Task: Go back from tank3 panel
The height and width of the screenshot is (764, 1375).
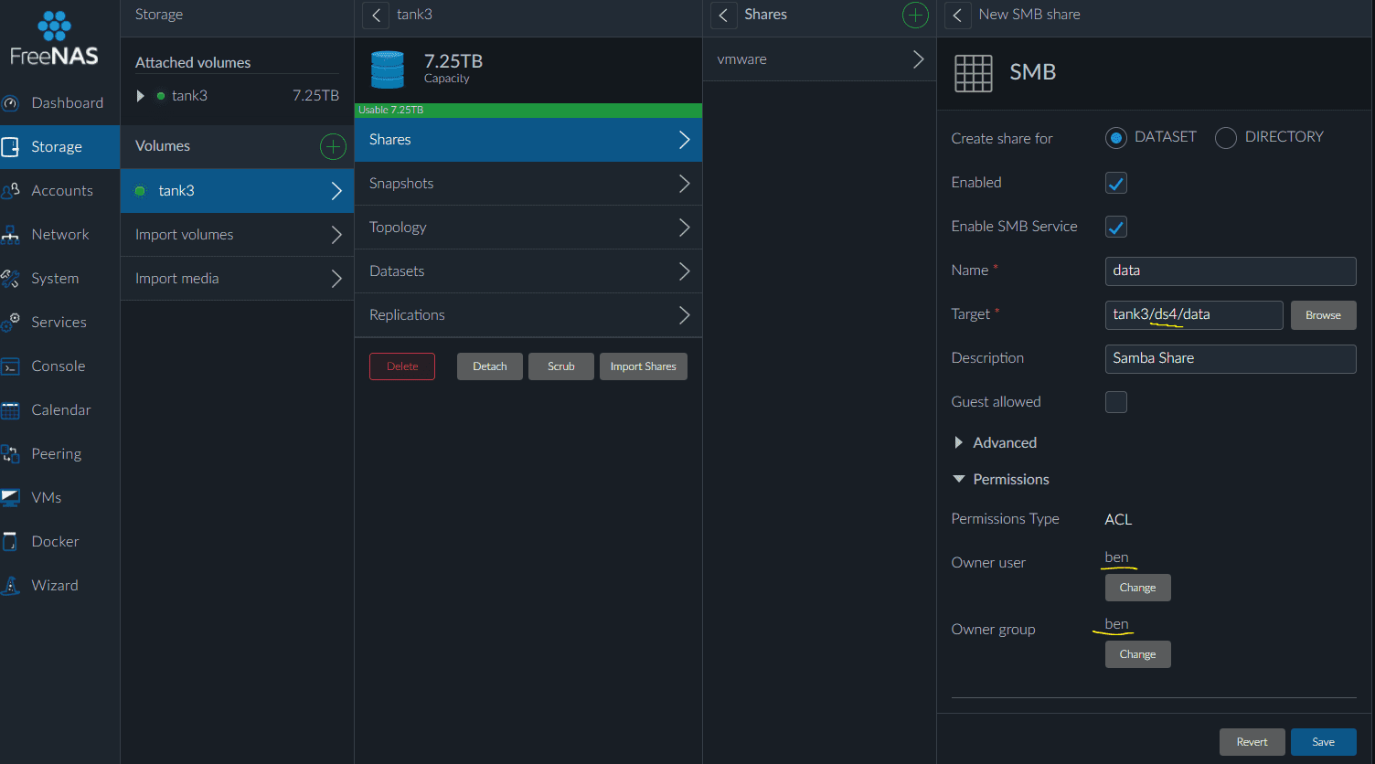Action: [x=376, y=16]
